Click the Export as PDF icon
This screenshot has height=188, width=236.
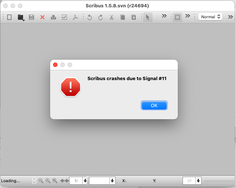point(75,17)
